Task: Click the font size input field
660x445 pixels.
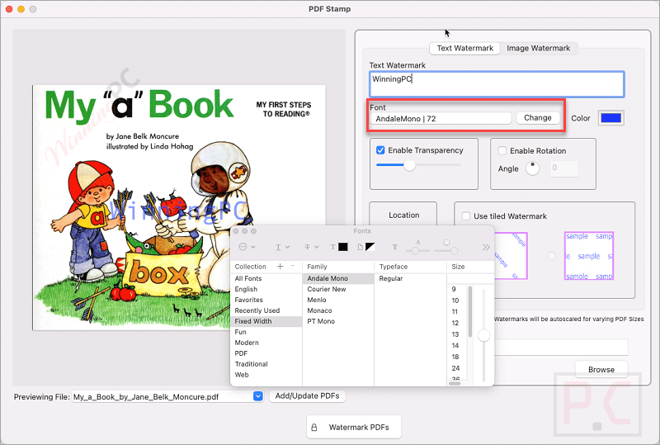Action: point(470,278)
